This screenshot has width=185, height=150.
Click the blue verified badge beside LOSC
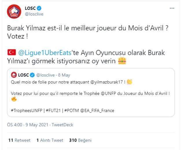(39, 8)
